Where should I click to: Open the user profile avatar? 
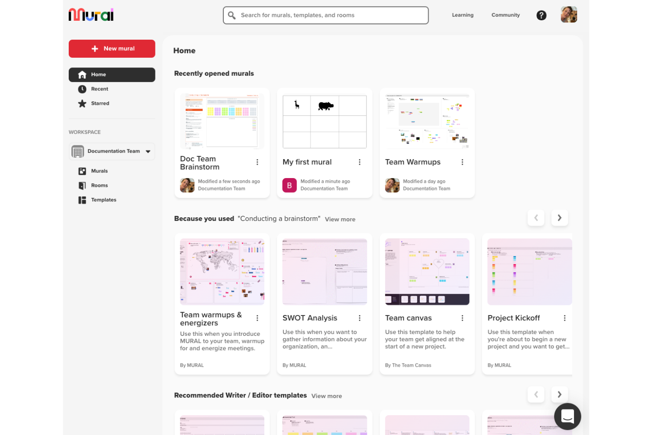coord(569,15)
